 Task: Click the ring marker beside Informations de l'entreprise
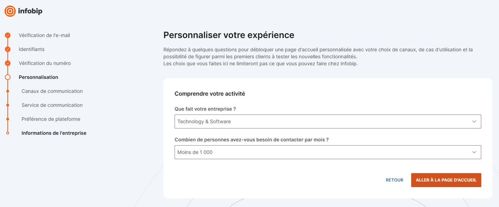(x=8, y=133)
